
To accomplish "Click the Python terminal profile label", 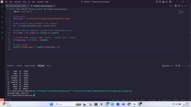I will click(166, 66).
